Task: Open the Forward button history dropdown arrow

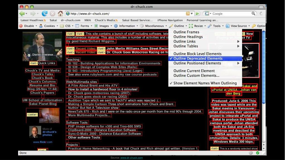Action: tap(38, 14)
